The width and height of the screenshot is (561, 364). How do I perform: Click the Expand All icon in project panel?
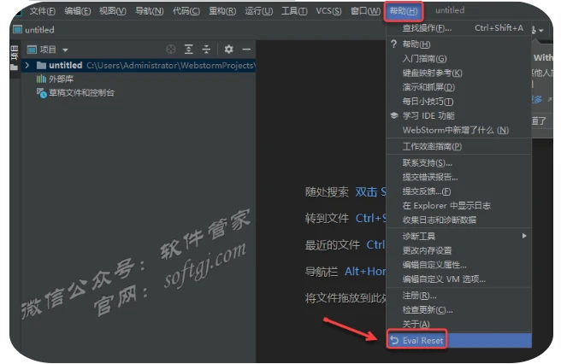point(189,50)
